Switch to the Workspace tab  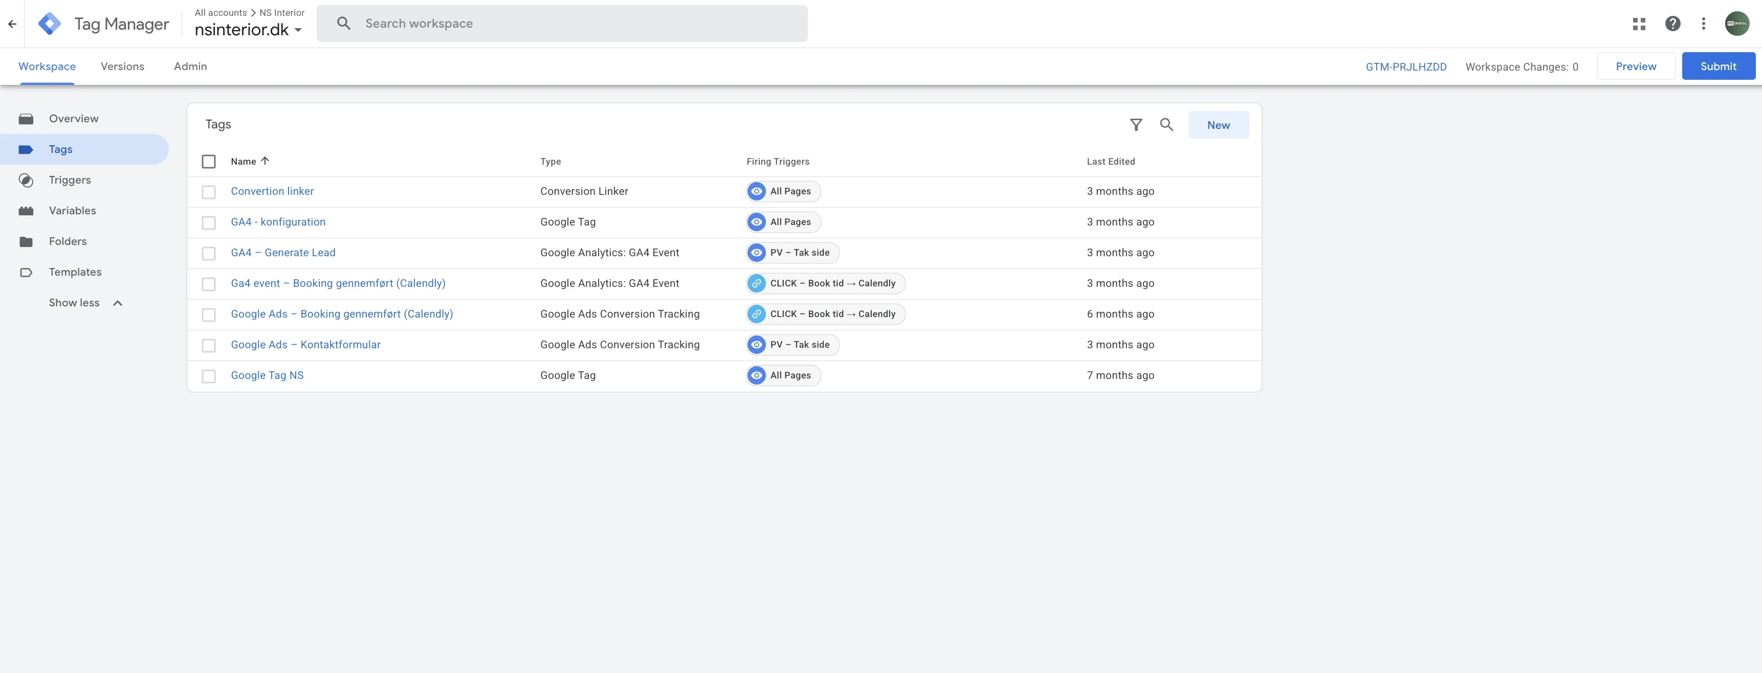pos(47,66)
